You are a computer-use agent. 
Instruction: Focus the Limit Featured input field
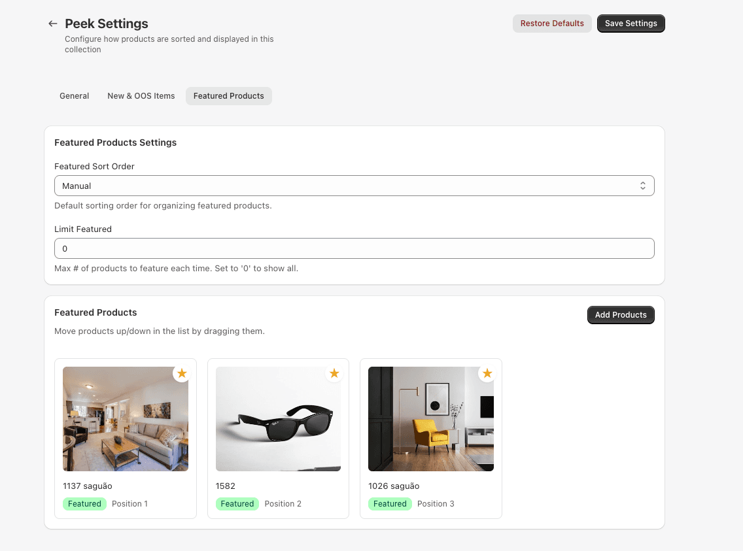(354, 249)
